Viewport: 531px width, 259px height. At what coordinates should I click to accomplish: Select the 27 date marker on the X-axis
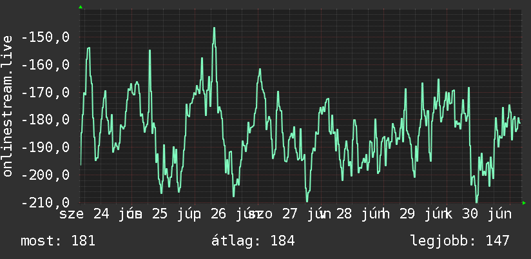tap(289, 214)
